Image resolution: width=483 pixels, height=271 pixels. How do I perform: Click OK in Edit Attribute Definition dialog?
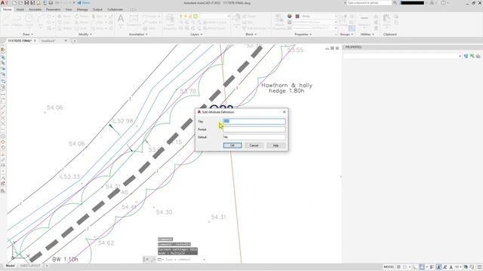232,145
